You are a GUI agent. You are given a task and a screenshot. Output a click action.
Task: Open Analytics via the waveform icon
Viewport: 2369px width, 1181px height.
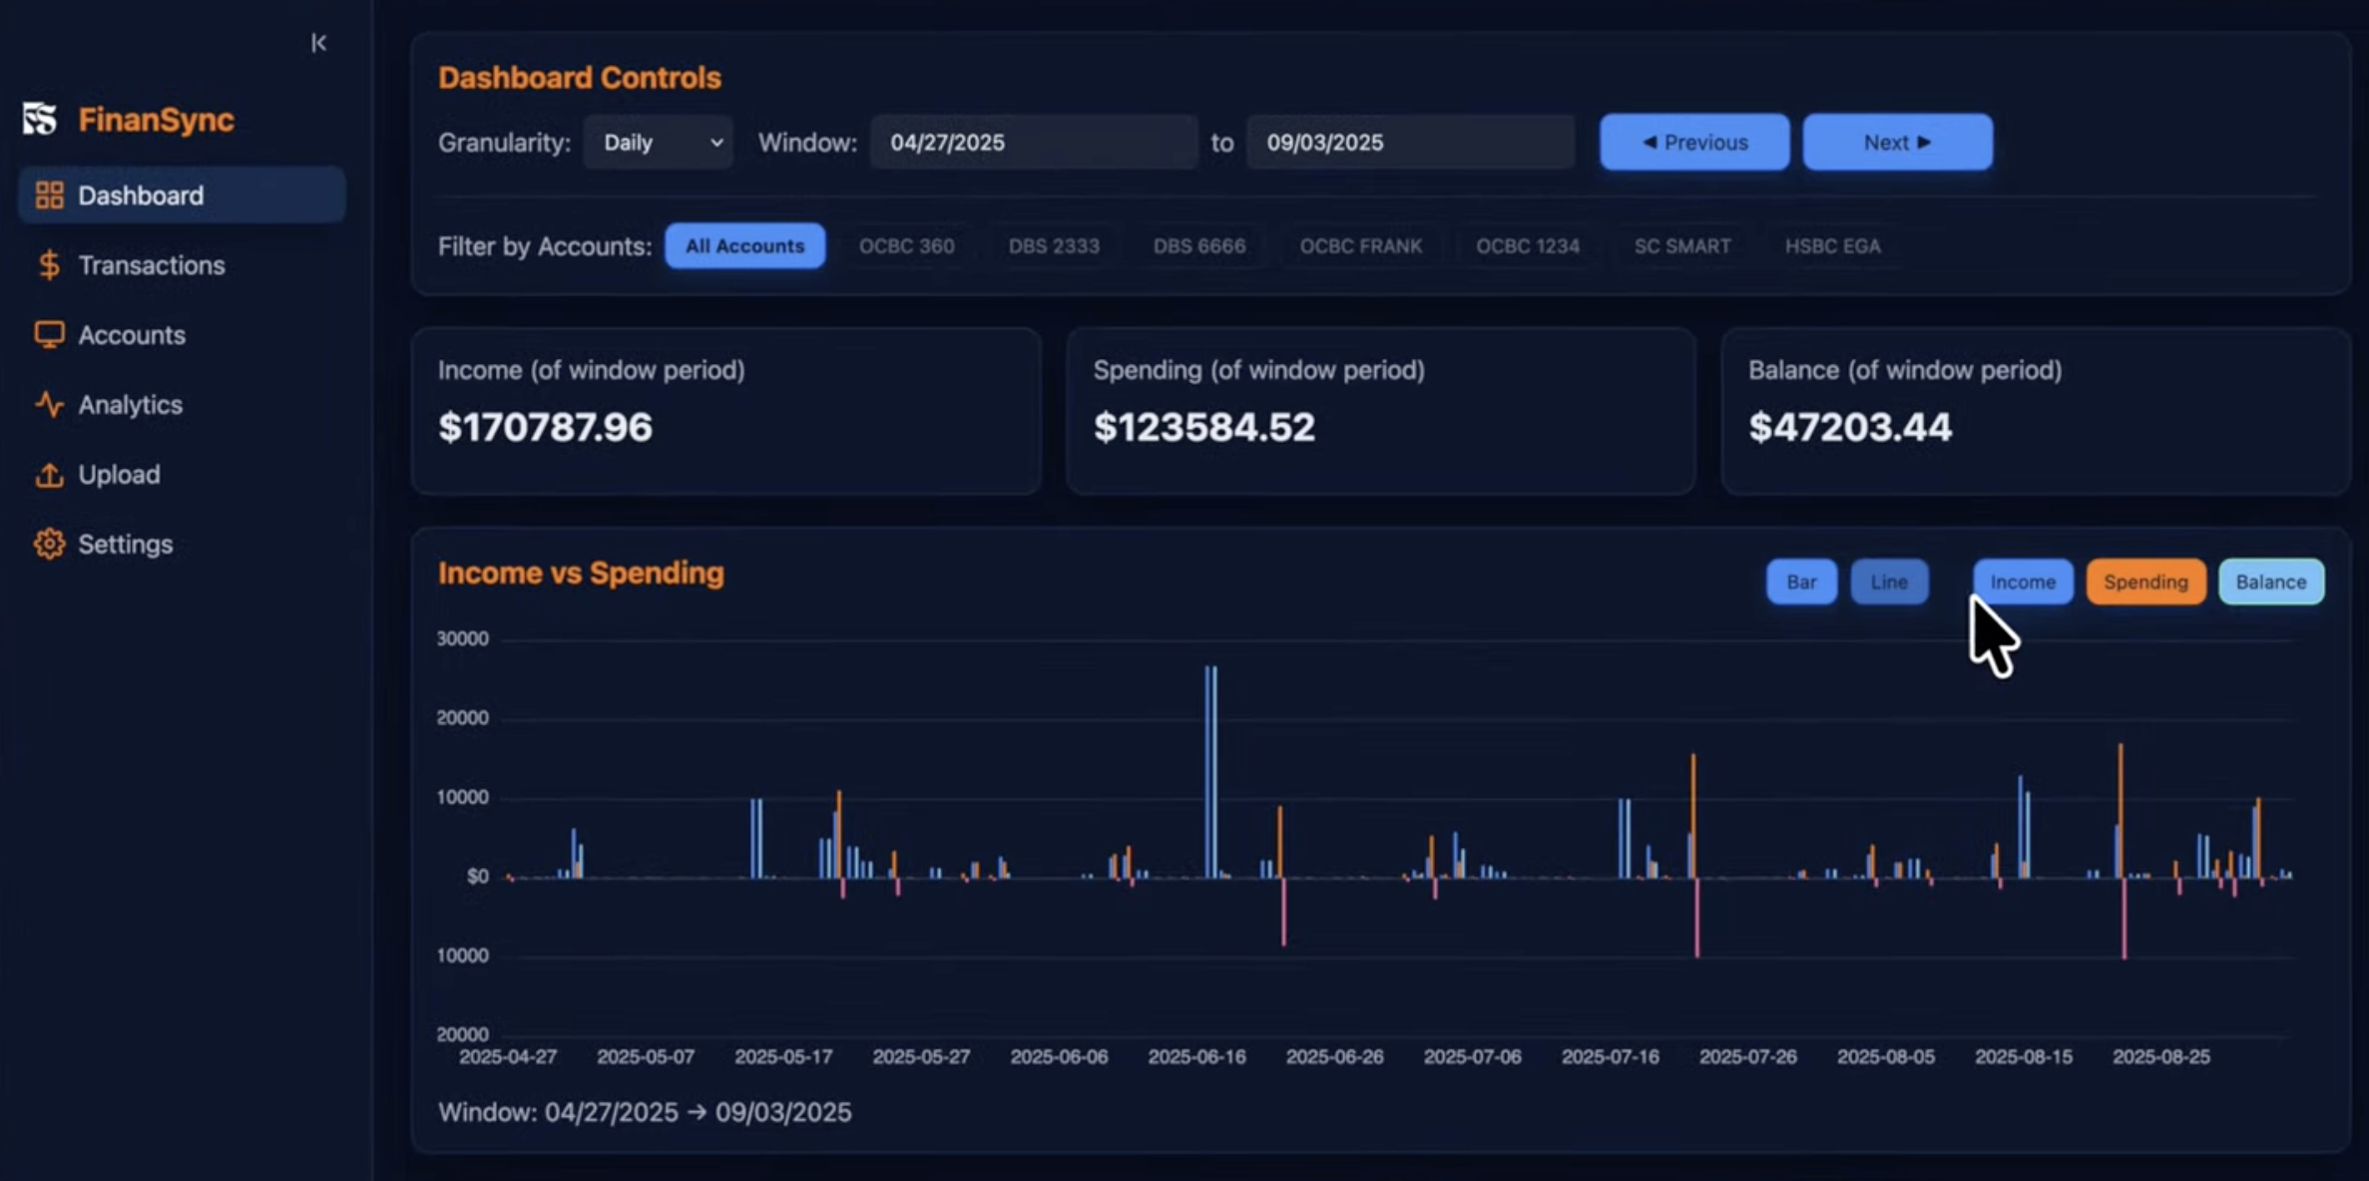pos(49,405)
